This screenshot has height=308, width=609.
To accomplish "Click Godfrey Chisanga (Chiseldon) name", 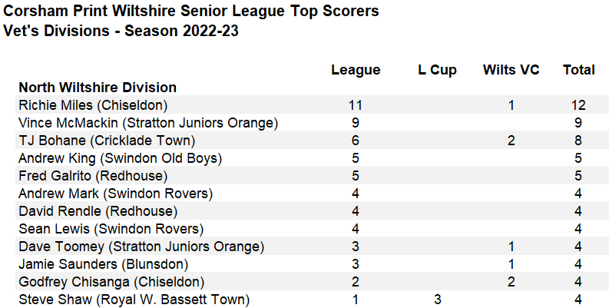I will tap(111, 283).
